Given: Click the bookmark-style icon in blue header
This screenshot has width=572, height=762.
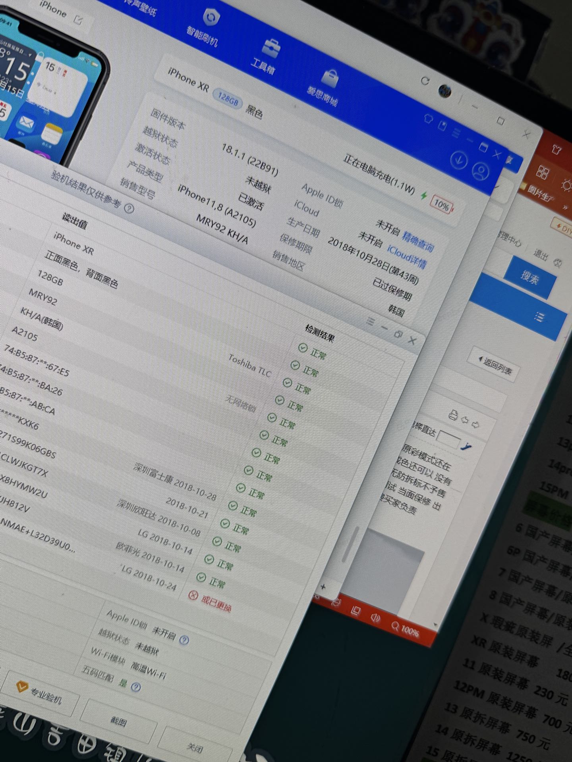Looking at the screenshot, I should 443,125.
